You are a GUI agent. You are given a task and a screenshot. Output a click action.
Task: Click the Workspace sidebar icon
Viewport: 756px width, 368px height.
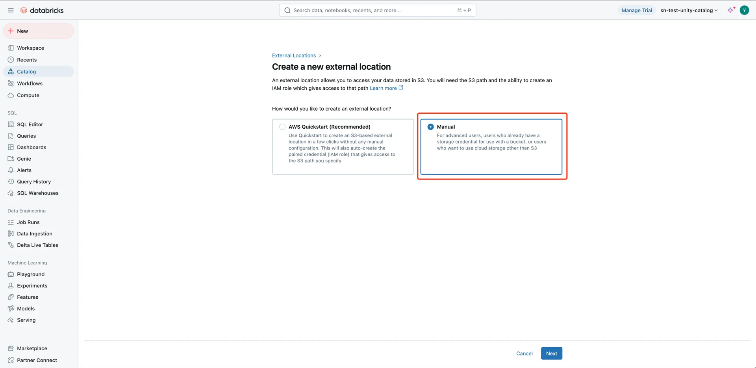[11, 48]
